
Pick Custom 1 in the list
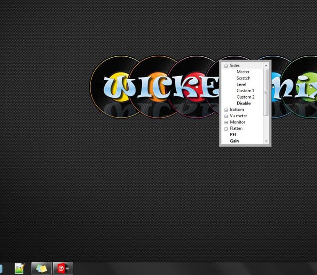[x=245, y=91]
